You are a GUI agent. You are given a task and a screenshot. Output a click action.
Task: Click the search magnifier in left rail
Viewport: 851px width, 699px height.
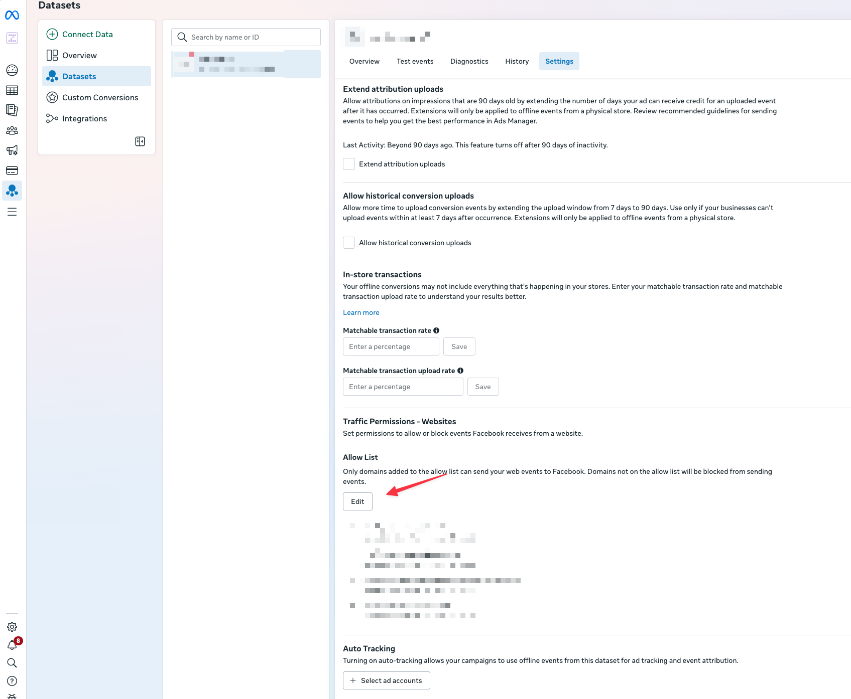12,663
